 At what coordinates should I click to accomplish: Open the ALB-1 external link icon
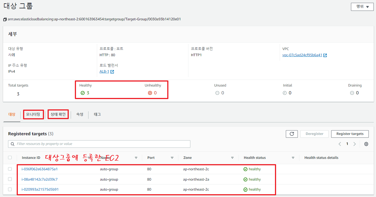tap(112, 72)
